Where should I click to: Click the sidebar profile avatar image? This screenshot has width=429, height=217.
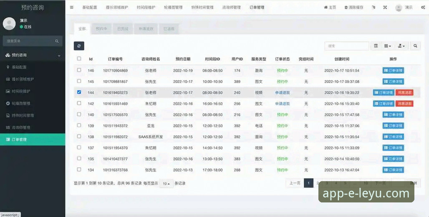point(9,24)
